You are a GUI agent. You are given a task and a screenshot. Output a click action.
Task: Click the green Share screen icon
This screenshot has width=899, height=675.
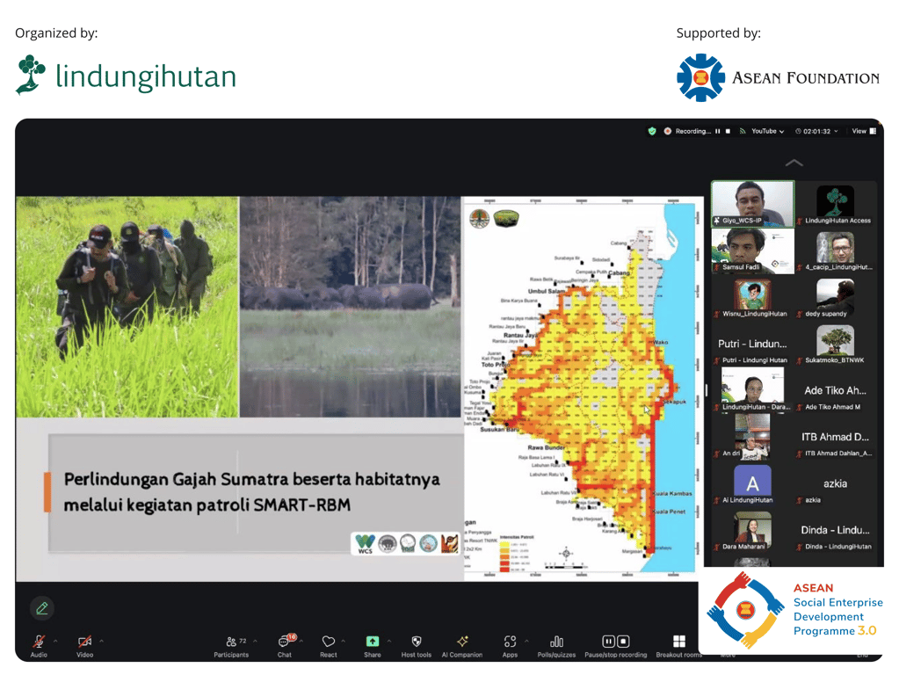(372, 642)
